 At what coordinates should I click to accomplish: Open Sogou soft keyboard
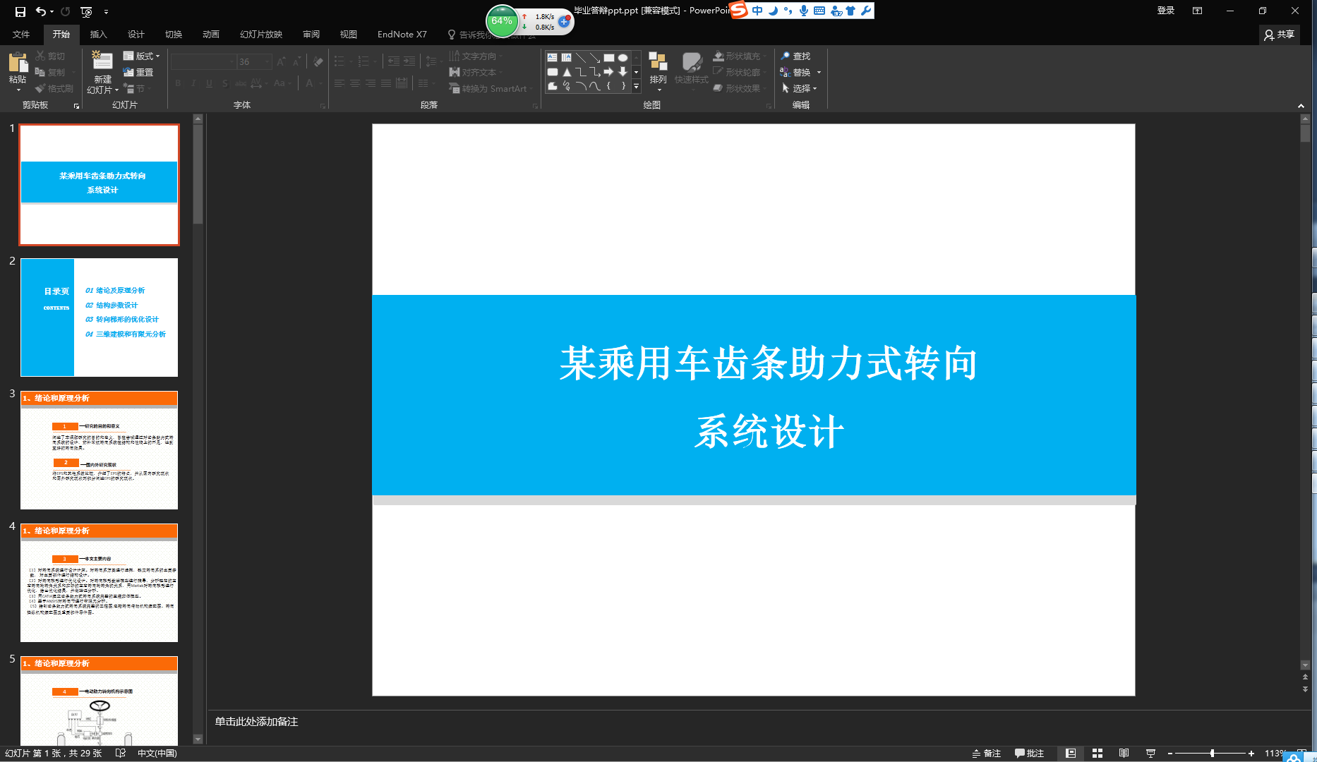tap(819, 11)
